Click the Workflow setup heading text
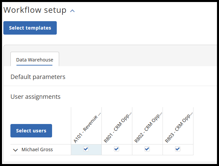 click(35, 10)
